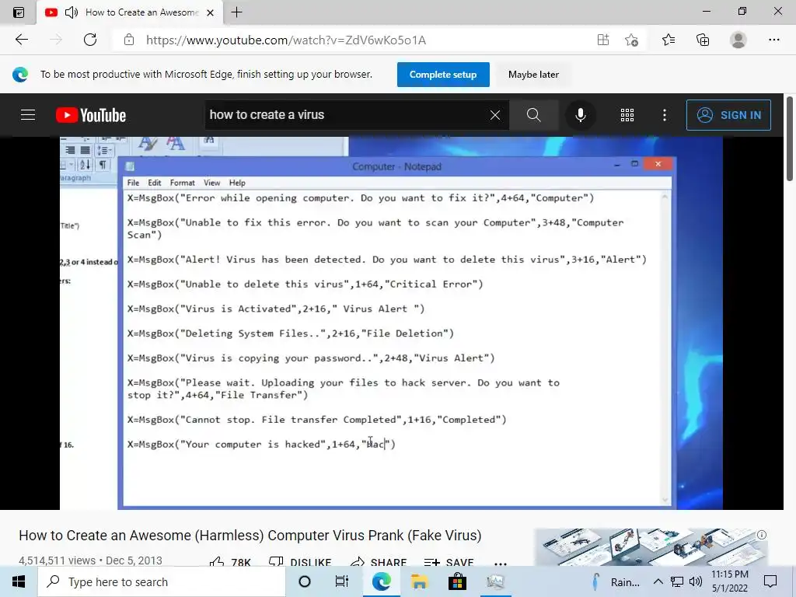Open volume control in system tray

click(696, 581)
